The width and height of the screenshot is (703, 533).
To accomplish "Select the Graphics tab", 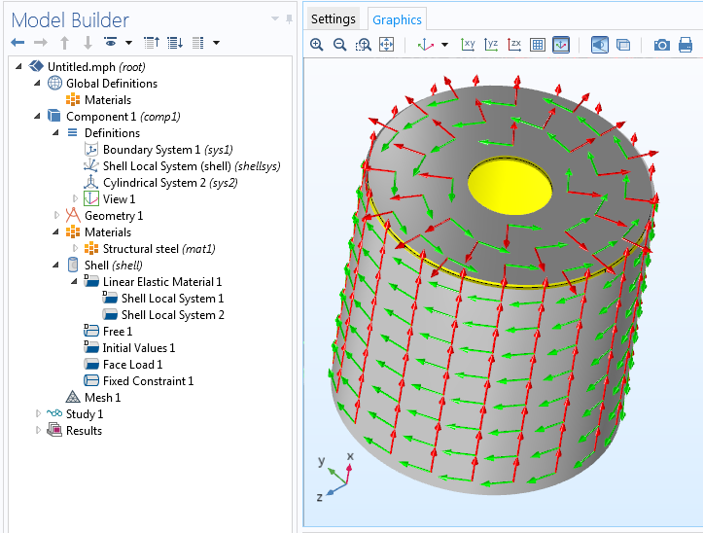I will coord(398,19).
